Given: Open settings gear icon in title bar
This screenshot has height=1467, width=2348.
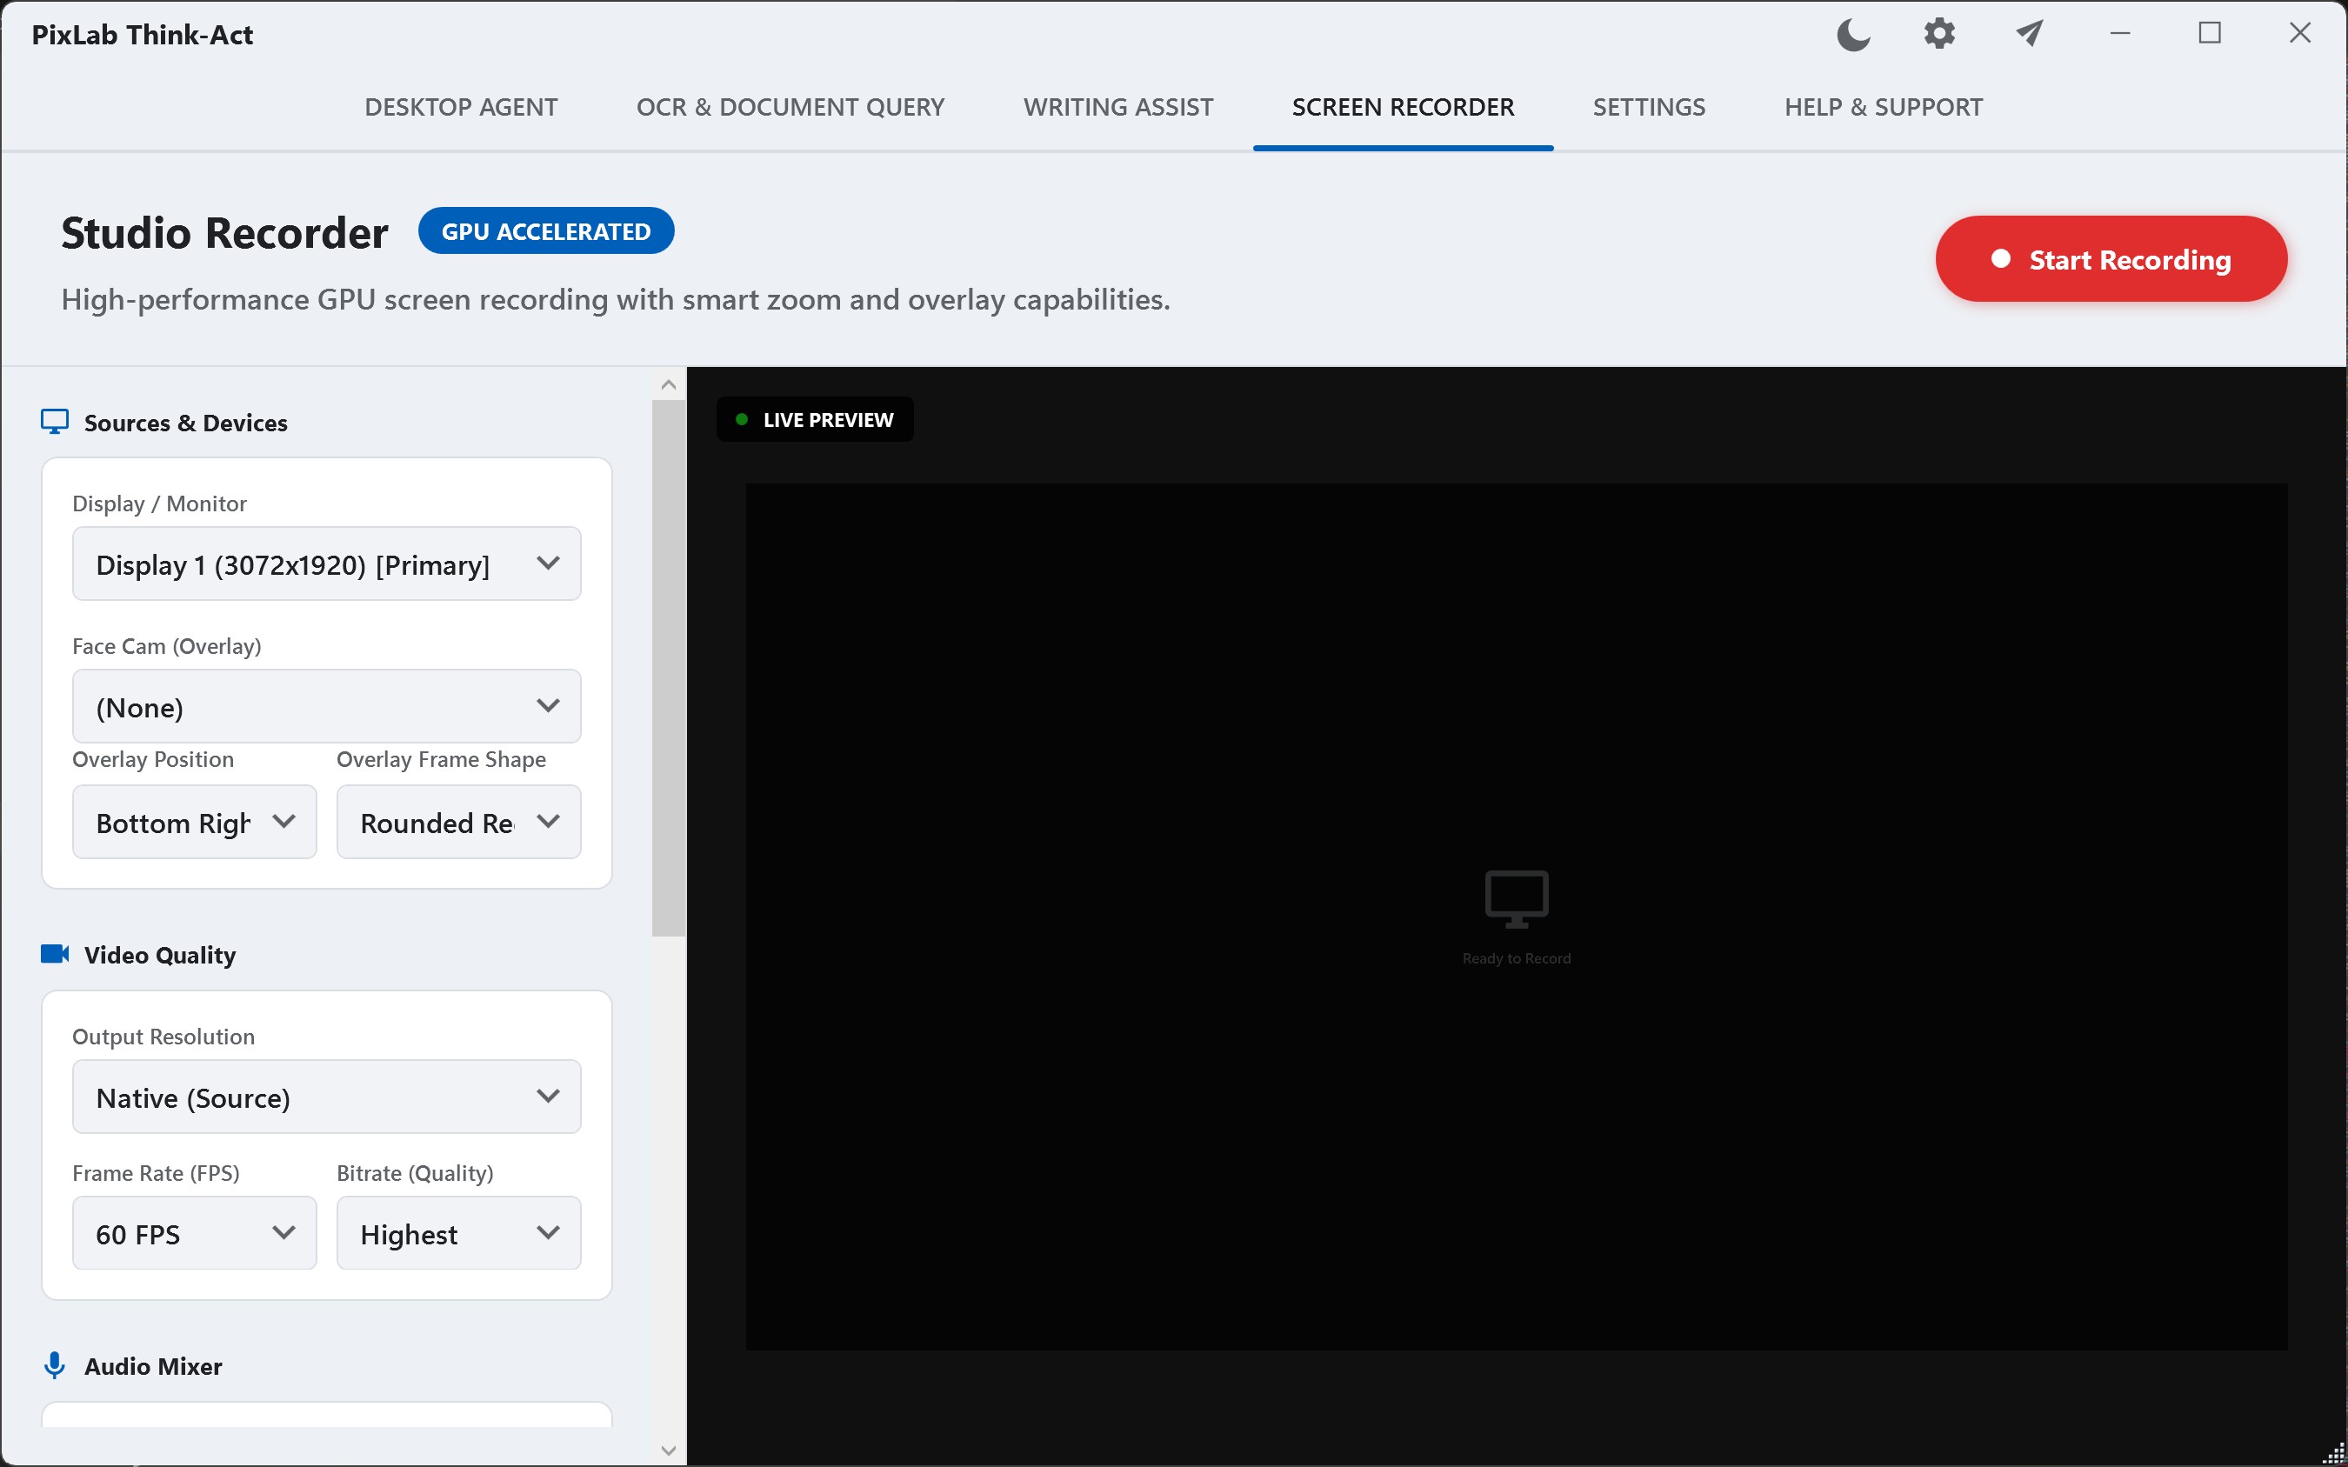Looking at the screenshot, I should [1938, 34].
